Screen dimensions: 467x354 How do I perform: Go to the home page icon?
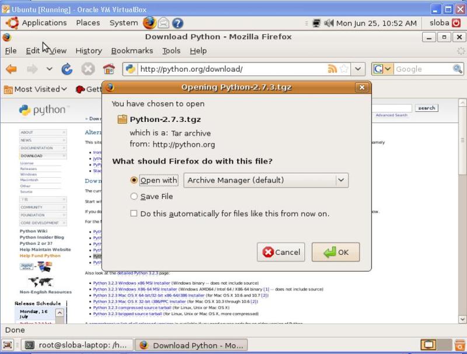point(109,69)
